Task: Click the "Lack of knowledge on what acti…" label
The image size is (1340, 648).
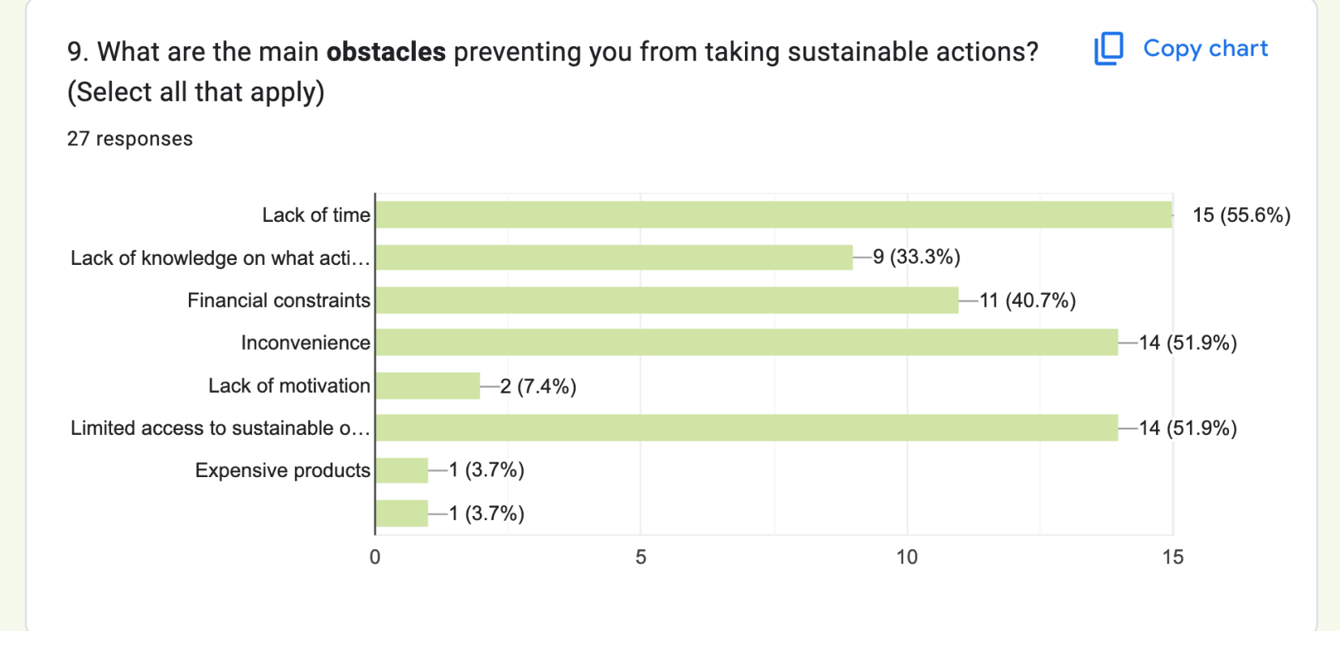Action: pos(220,258)
